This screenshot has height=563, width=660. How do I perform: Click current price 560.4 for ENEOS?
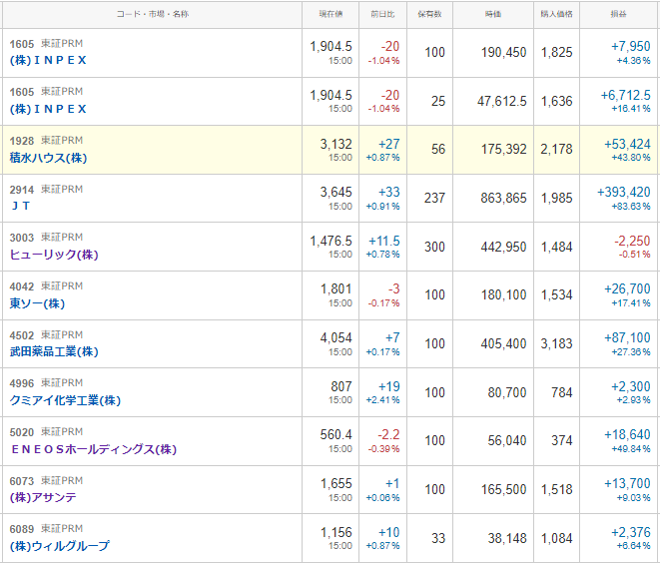[335, 434]
